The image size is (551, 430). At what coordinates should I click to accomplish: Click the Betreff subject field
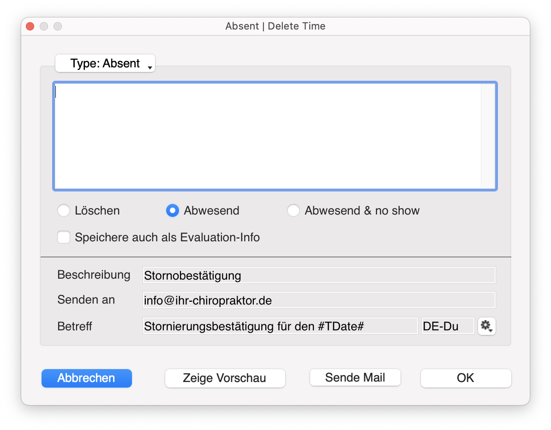tap(280, 326)
